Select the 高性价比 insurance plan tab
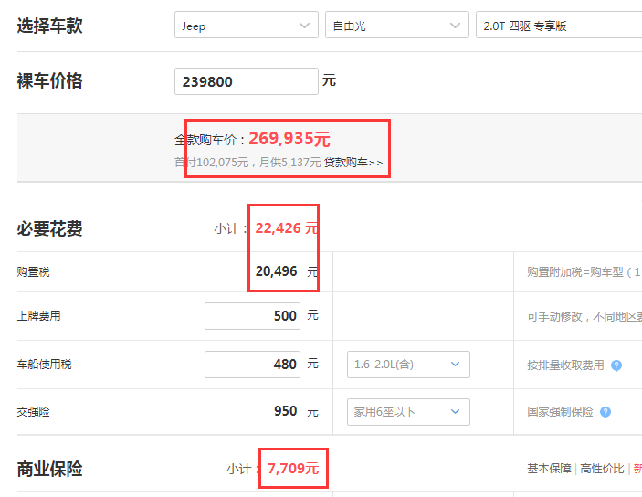The width and height of the screenshot is (642, 497). pyautogui.click(x=602, y=469)
